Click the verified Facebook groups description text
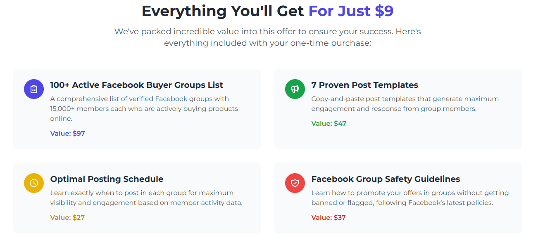 tap(144, 109)
